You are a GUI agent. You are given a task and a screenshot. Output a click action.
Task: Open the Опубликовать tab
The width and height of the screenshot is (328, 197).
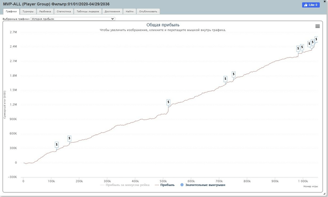[x=148, y=12]
